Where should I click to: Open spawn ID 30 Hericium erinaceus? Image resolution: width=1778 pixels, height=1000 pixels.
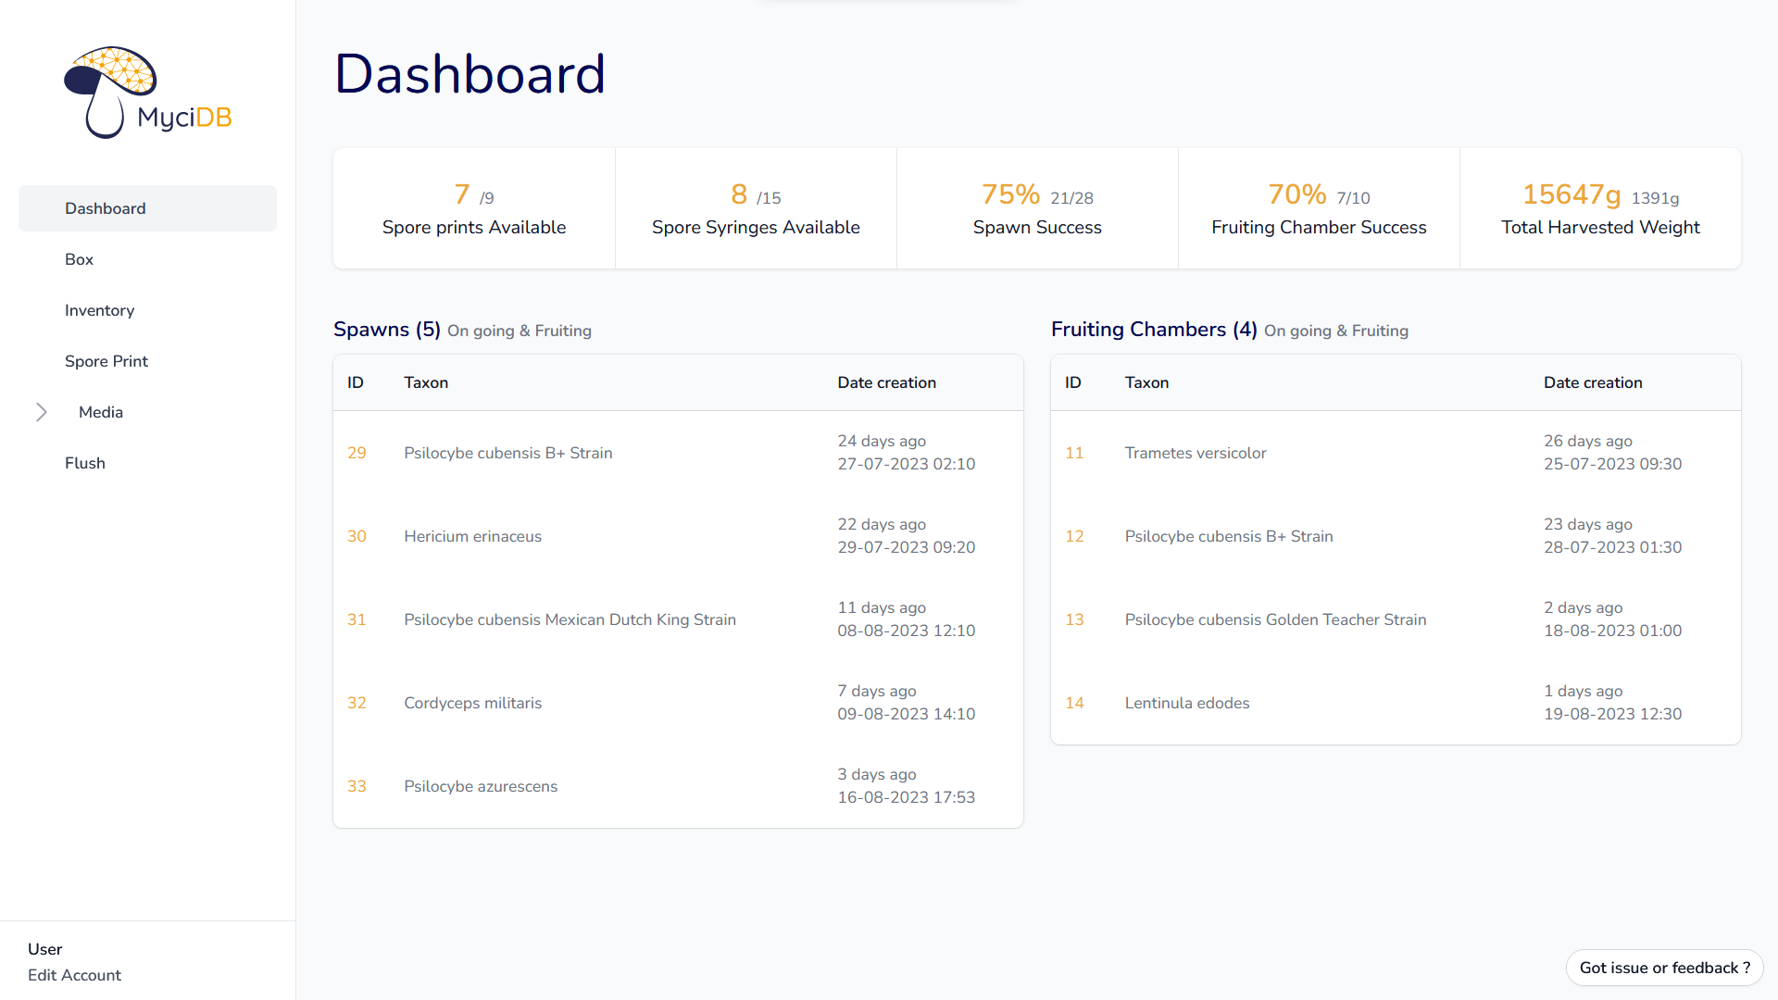(357, 536)
